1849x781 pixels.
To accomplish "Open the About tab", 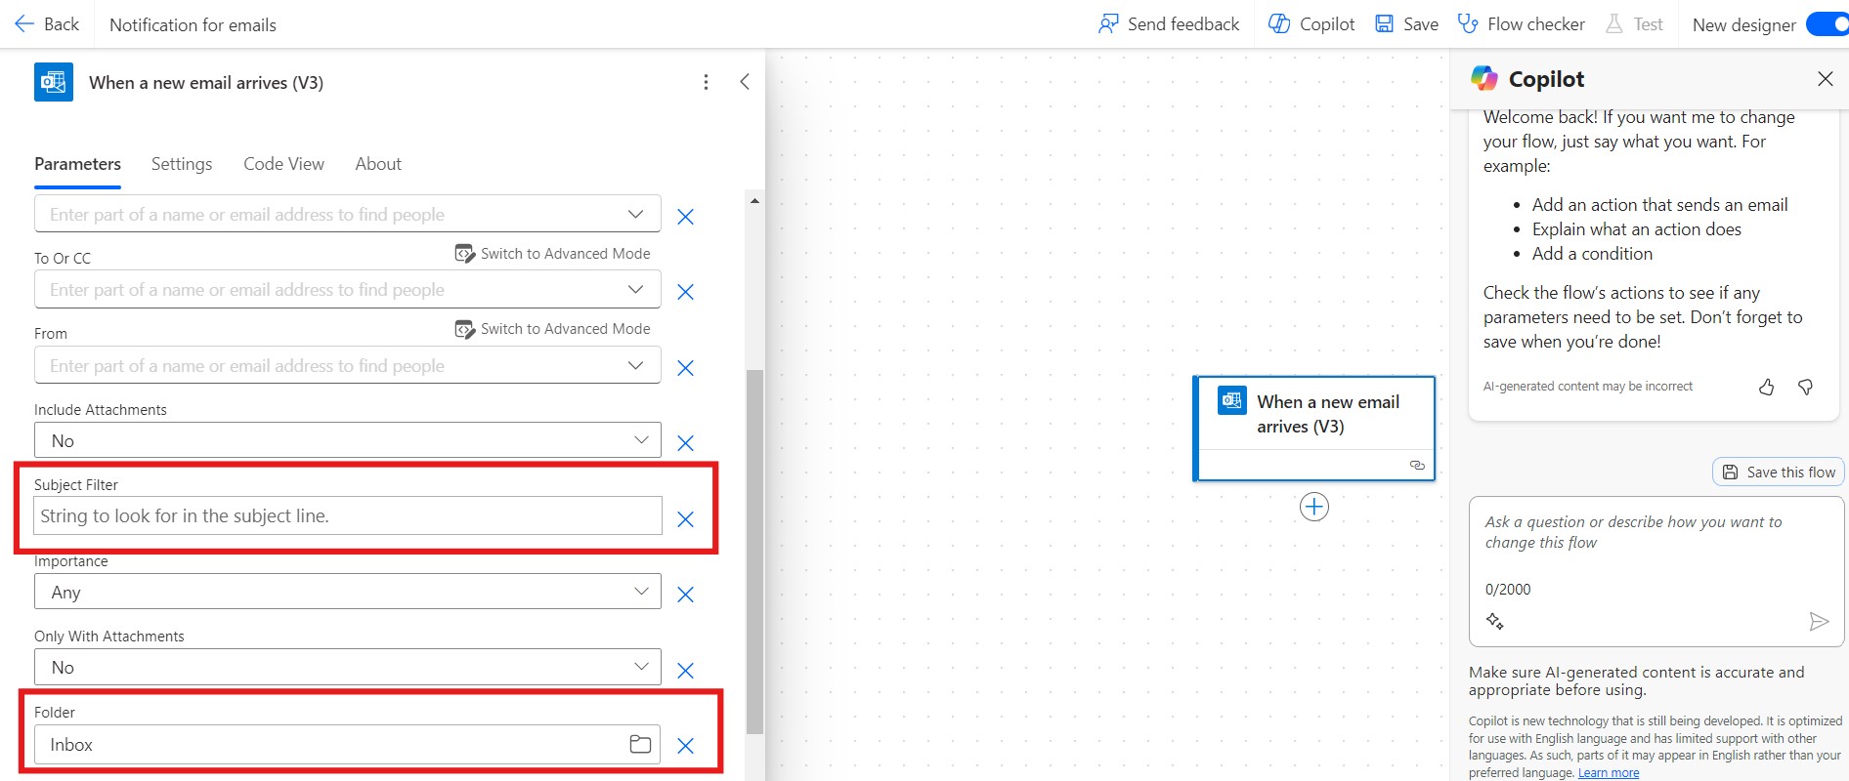I will 378,164.
